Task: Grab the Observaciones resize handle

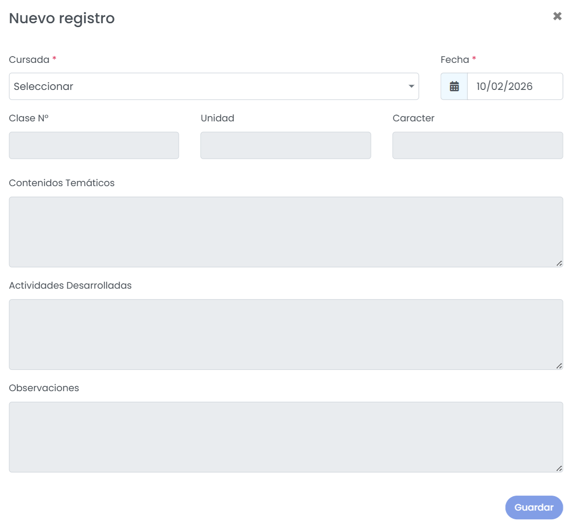Action: pyautogui.click(x=559, y=469)
